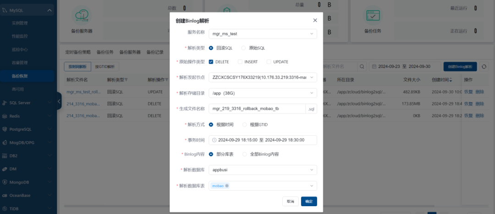Click the calendar icon in the date range filter
The width and height of the screenshot is (495, 214).
pos(374,67)
